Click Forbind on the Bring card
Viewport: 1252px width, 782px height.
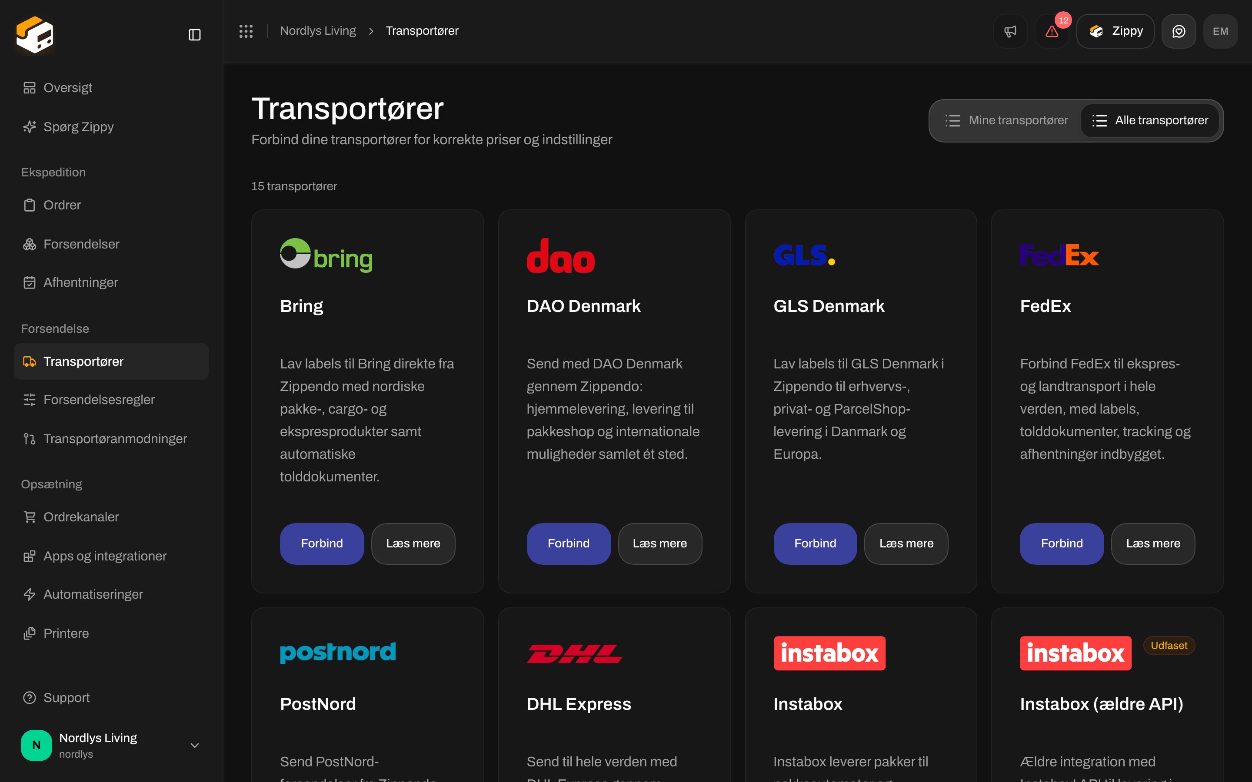[322, 543]
